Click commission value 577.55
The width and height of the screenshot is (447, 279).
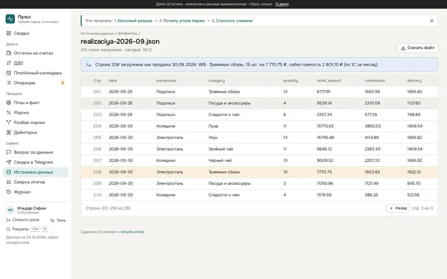click(x=371, y=115)
